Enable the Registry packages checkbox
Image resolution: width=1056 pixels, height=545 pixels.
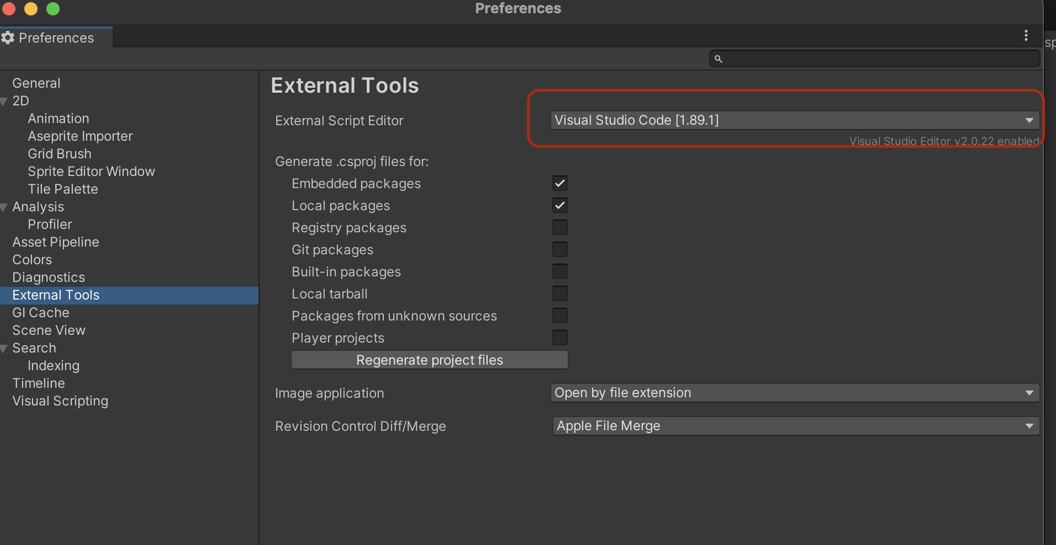pyautogui.click(x=559, y=227)
